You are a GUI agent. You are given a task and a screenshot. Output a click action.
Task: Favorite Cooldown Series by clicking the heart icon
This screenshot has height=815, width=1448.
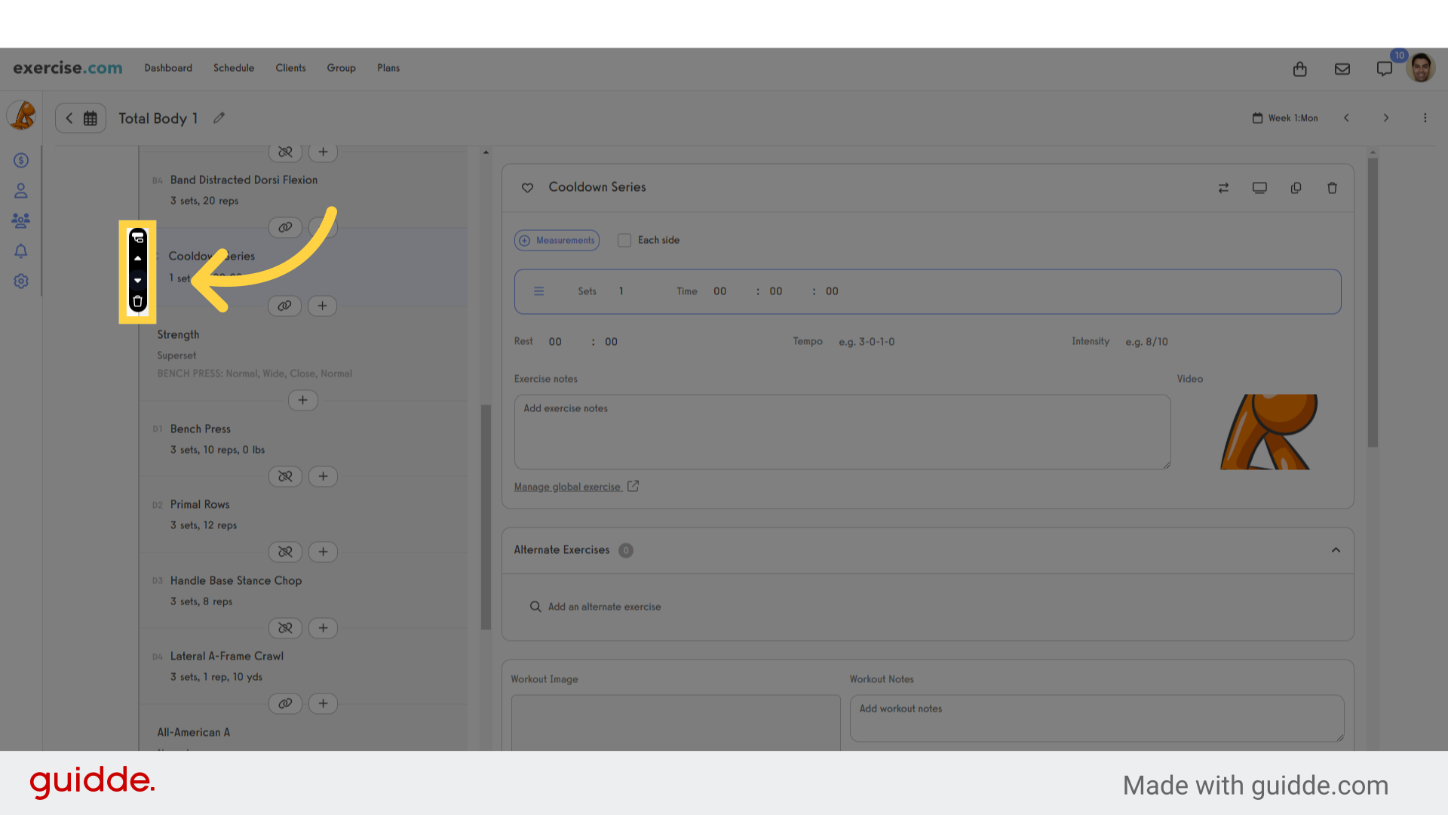(528, 188)
